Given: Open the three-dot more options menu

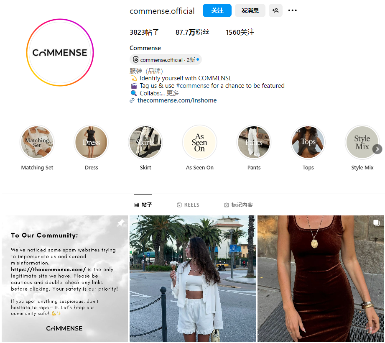Looking at the screenshot, I should (x=292, y=10).
